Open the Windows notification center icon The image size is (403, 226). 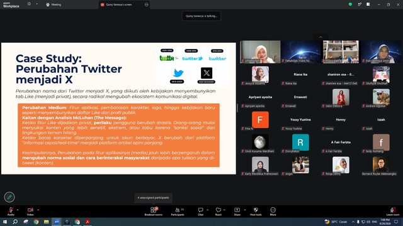coord(396,222)
